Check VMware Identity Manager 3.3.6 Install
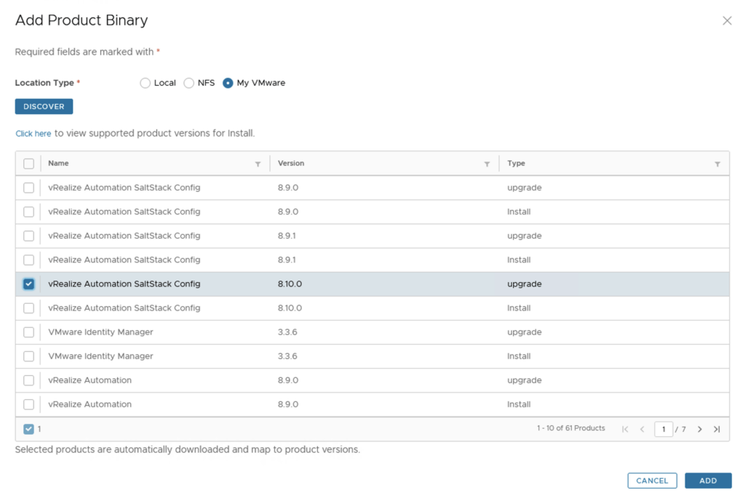Image resolution: width=745 pixels, height=498 pixels. pos(28,356)
